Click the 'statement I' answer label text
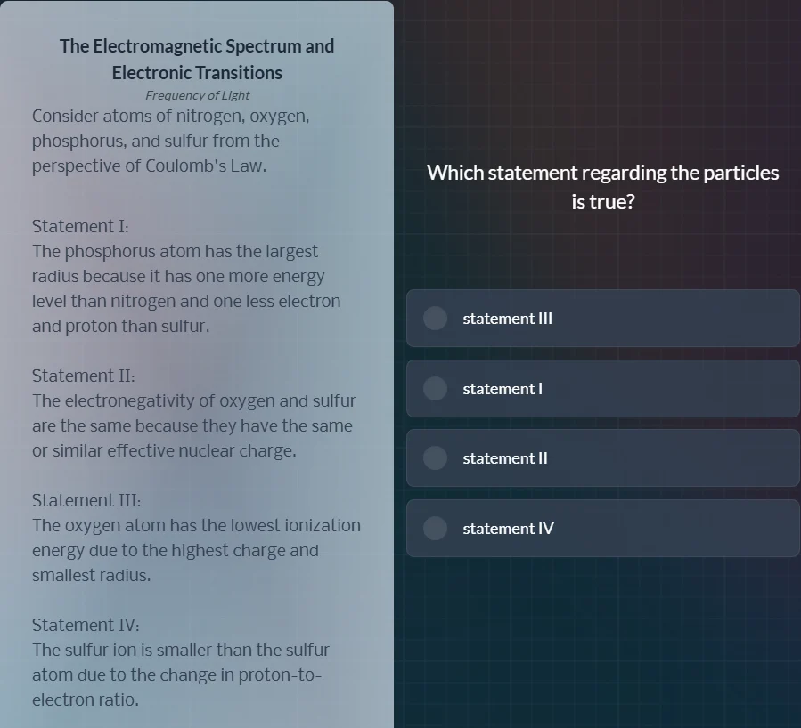 (x=503, y=389)
